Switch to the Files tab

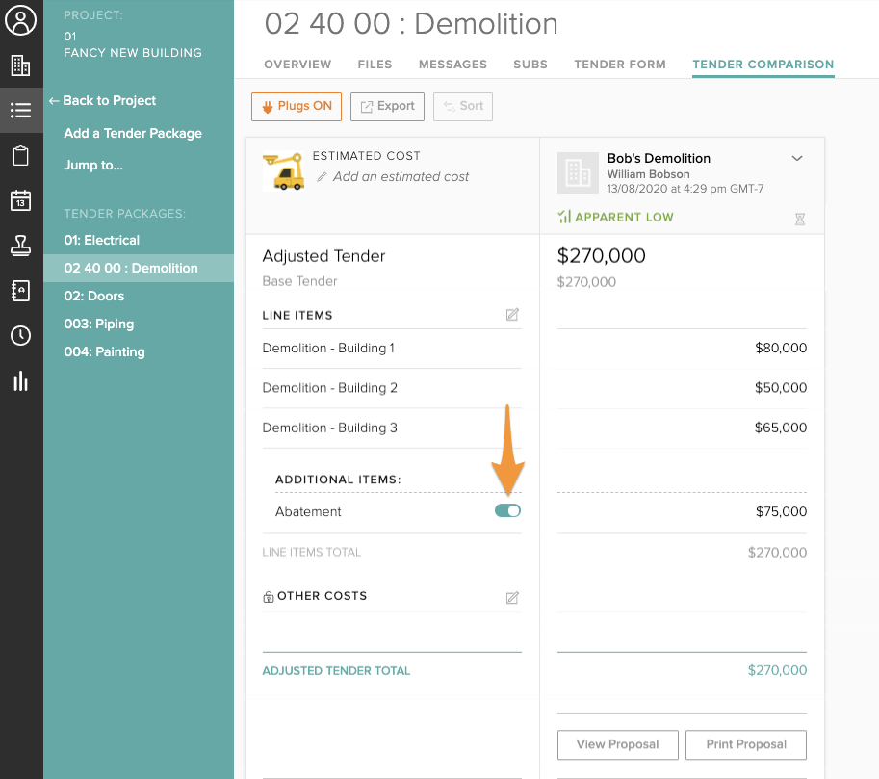click(x=375, y=65)
